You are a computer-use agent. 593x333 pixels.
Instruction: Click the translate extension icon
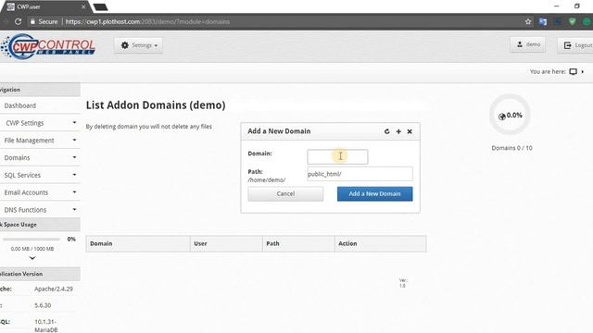[543, 22]
